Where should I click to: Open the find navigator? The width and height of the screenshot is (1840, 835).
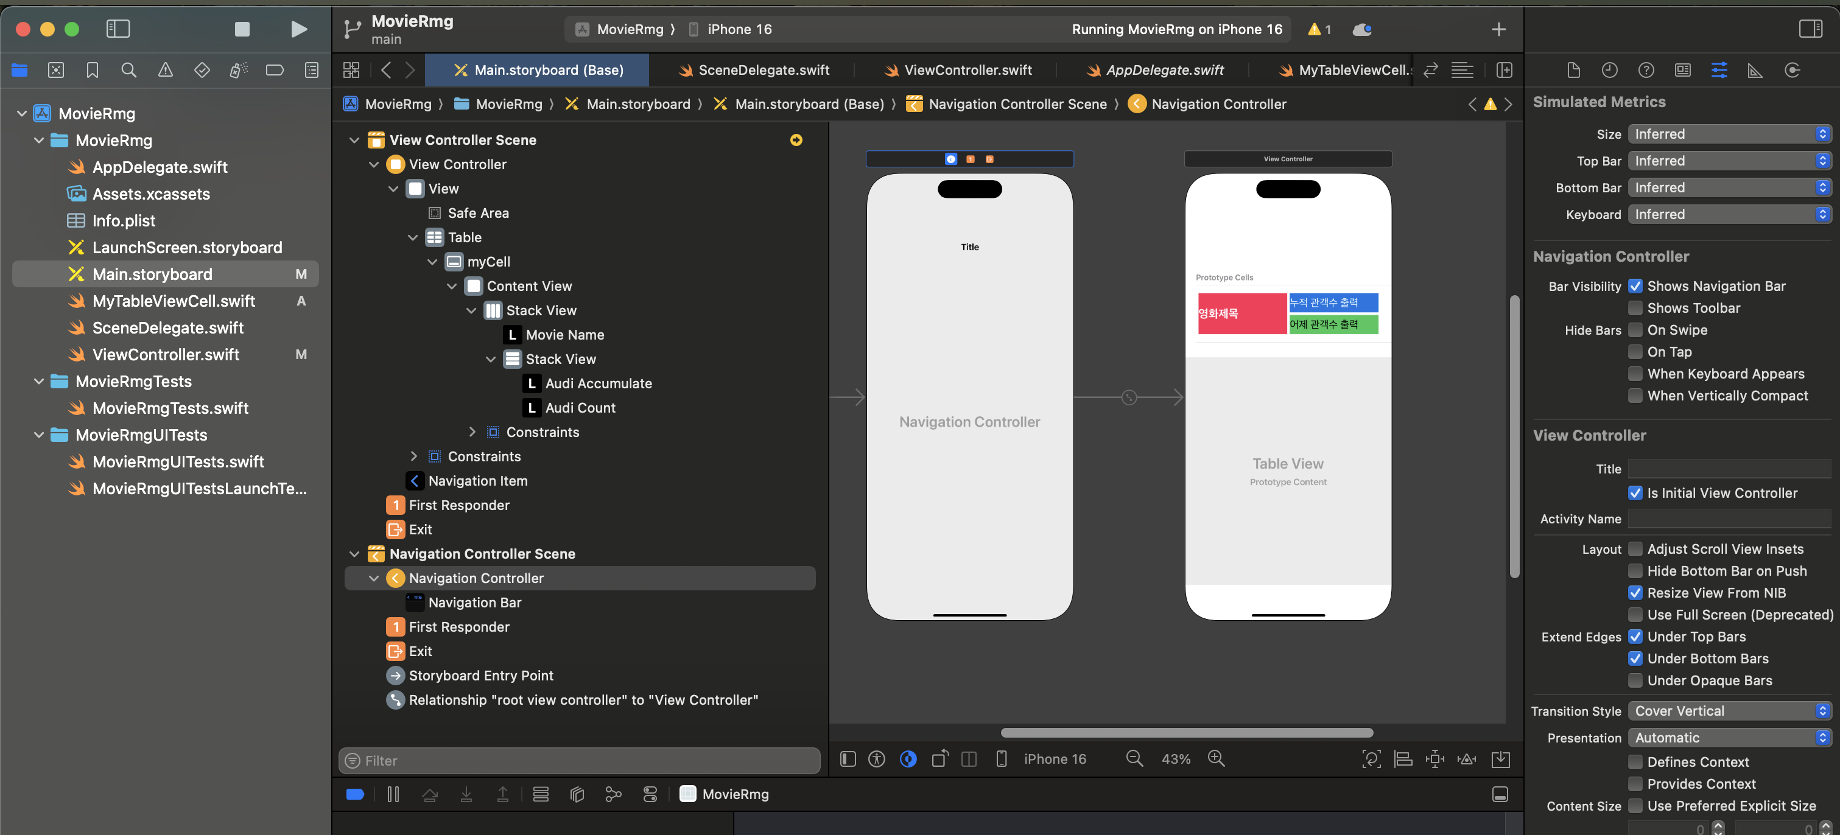tap(128, 70)
